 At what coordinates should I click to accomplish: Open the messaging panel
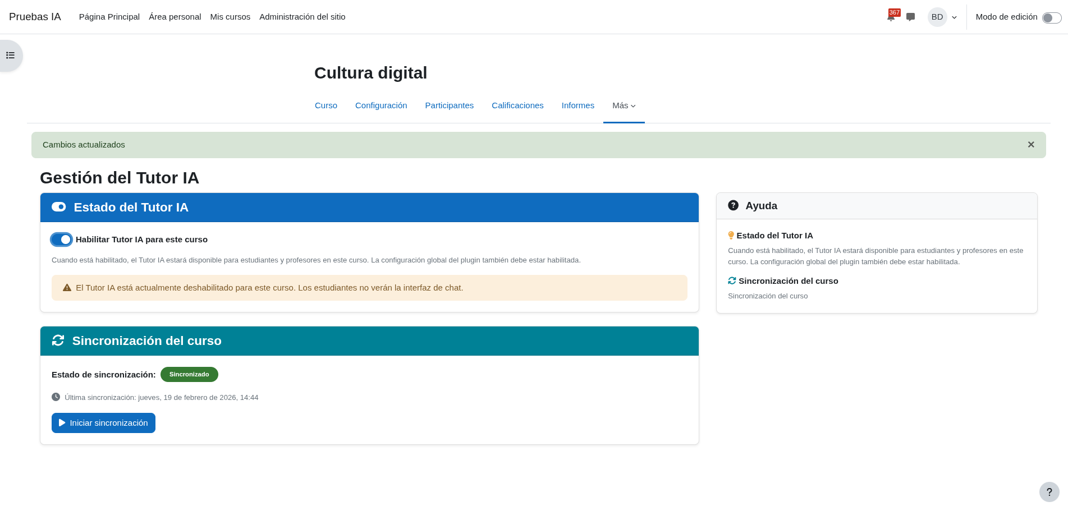click(x=910, y=17)
